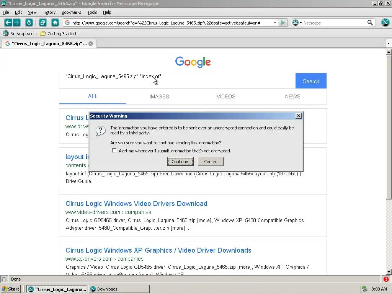Open 'Cirrus Logic Windows Video Drivers Download' result

136,204
